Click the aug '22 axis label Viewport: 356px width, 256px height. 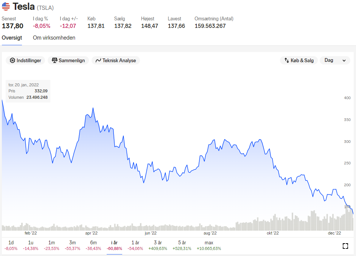click(x=210, y=233)
